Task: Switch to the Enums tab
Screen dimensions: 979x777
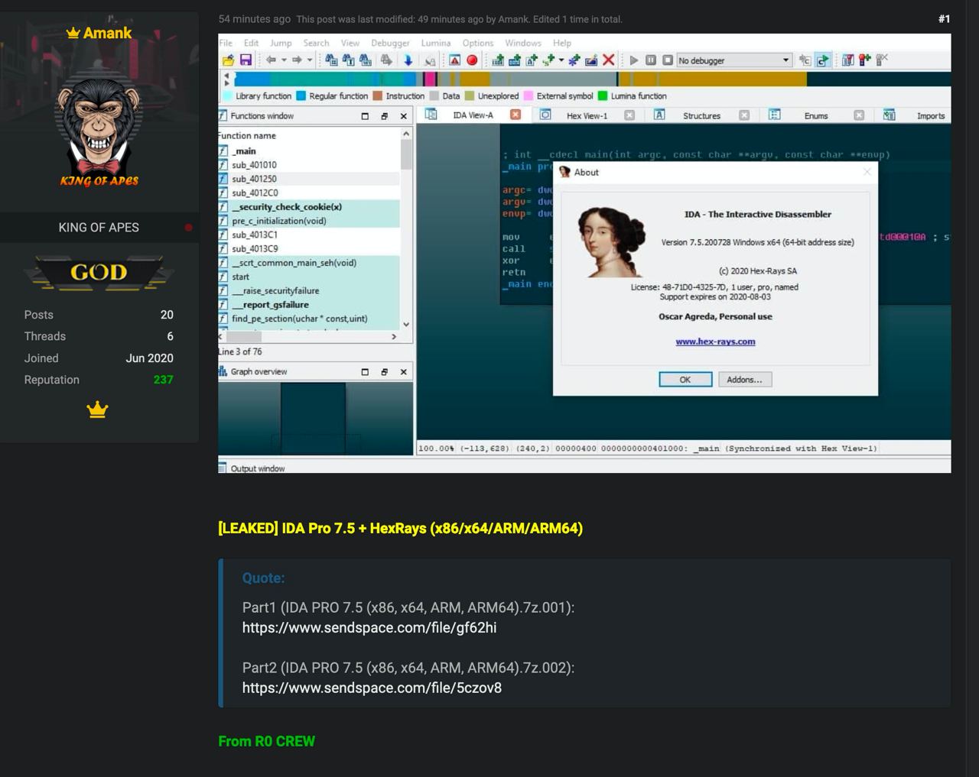Action: [816, 115]
